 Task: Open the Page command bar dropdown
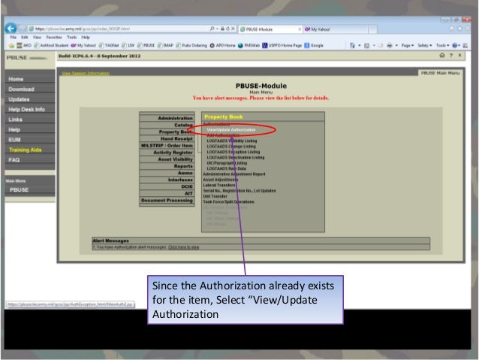pyautogui.click(x=407, y=46)
